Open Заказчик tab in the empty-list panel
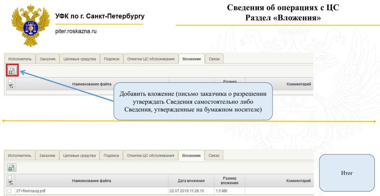The height and width of the screenshot is (196, 380). coord(48,59)
